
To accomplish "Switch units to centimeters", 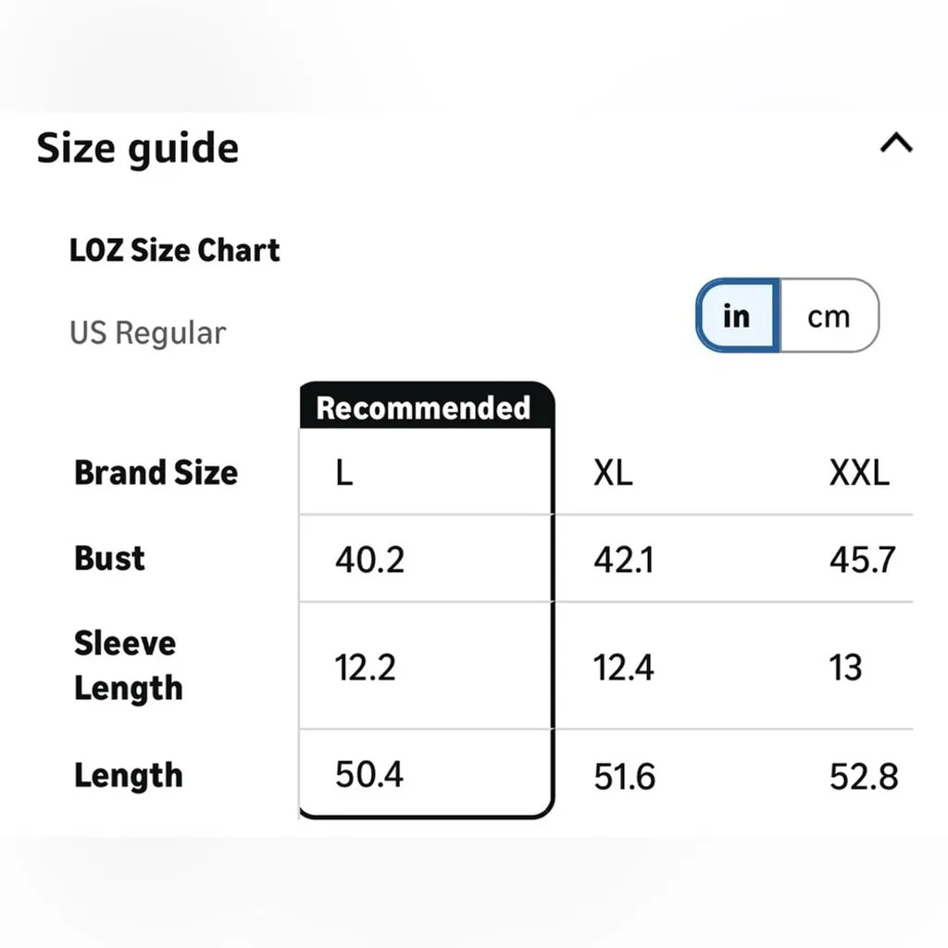I will (828, 316).
